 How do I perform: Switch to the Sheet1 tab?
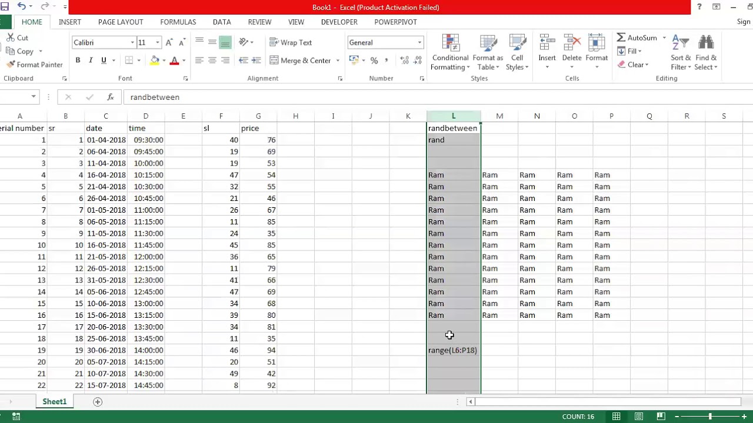pos(54,402)
